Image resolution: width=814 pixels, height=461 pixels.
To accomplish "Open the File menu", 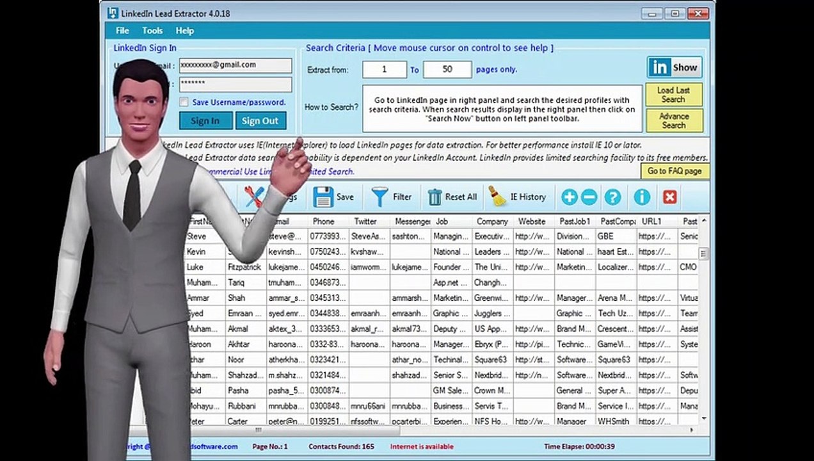I will tap(122, 31).
